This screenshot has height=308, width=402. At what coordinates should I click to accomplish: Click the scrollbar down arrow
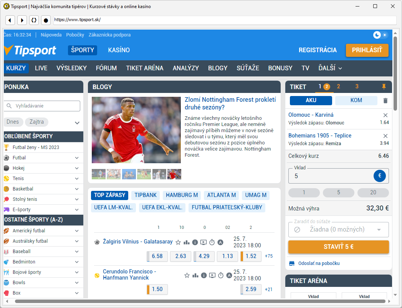395,295
